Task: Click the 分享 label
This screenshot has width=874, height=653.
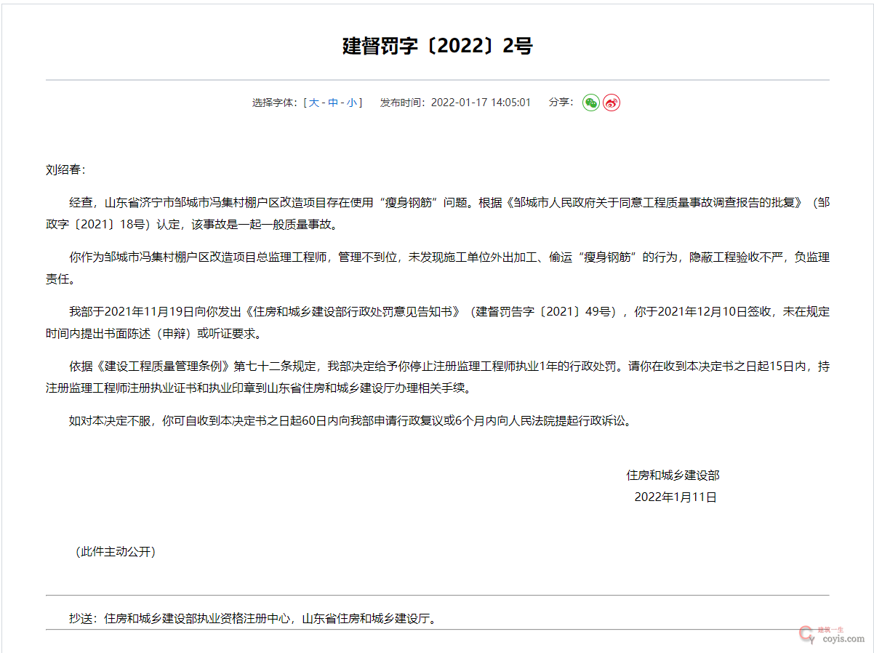Action: pyautogui.click(x=561, y=103)
